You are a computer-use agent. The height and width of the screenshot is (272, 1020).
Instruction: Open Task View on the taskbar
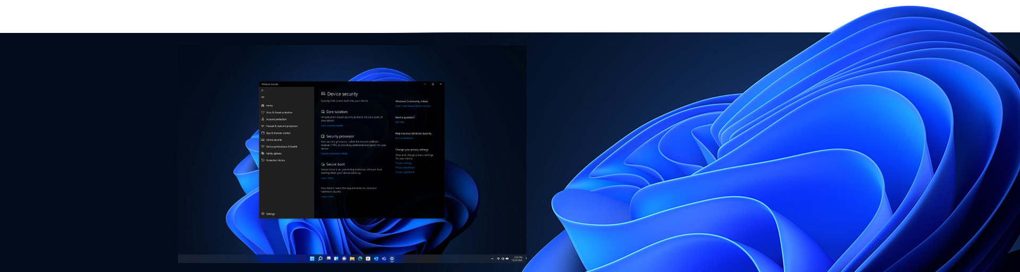[x=328, y=258]
